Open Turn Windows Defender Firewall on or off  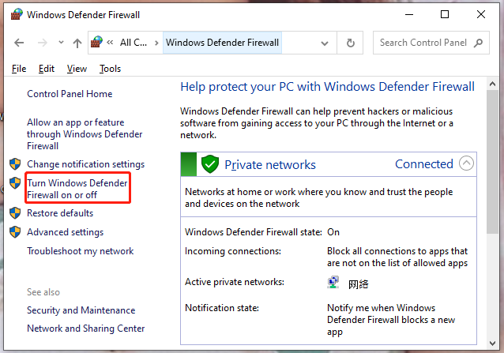76,189
